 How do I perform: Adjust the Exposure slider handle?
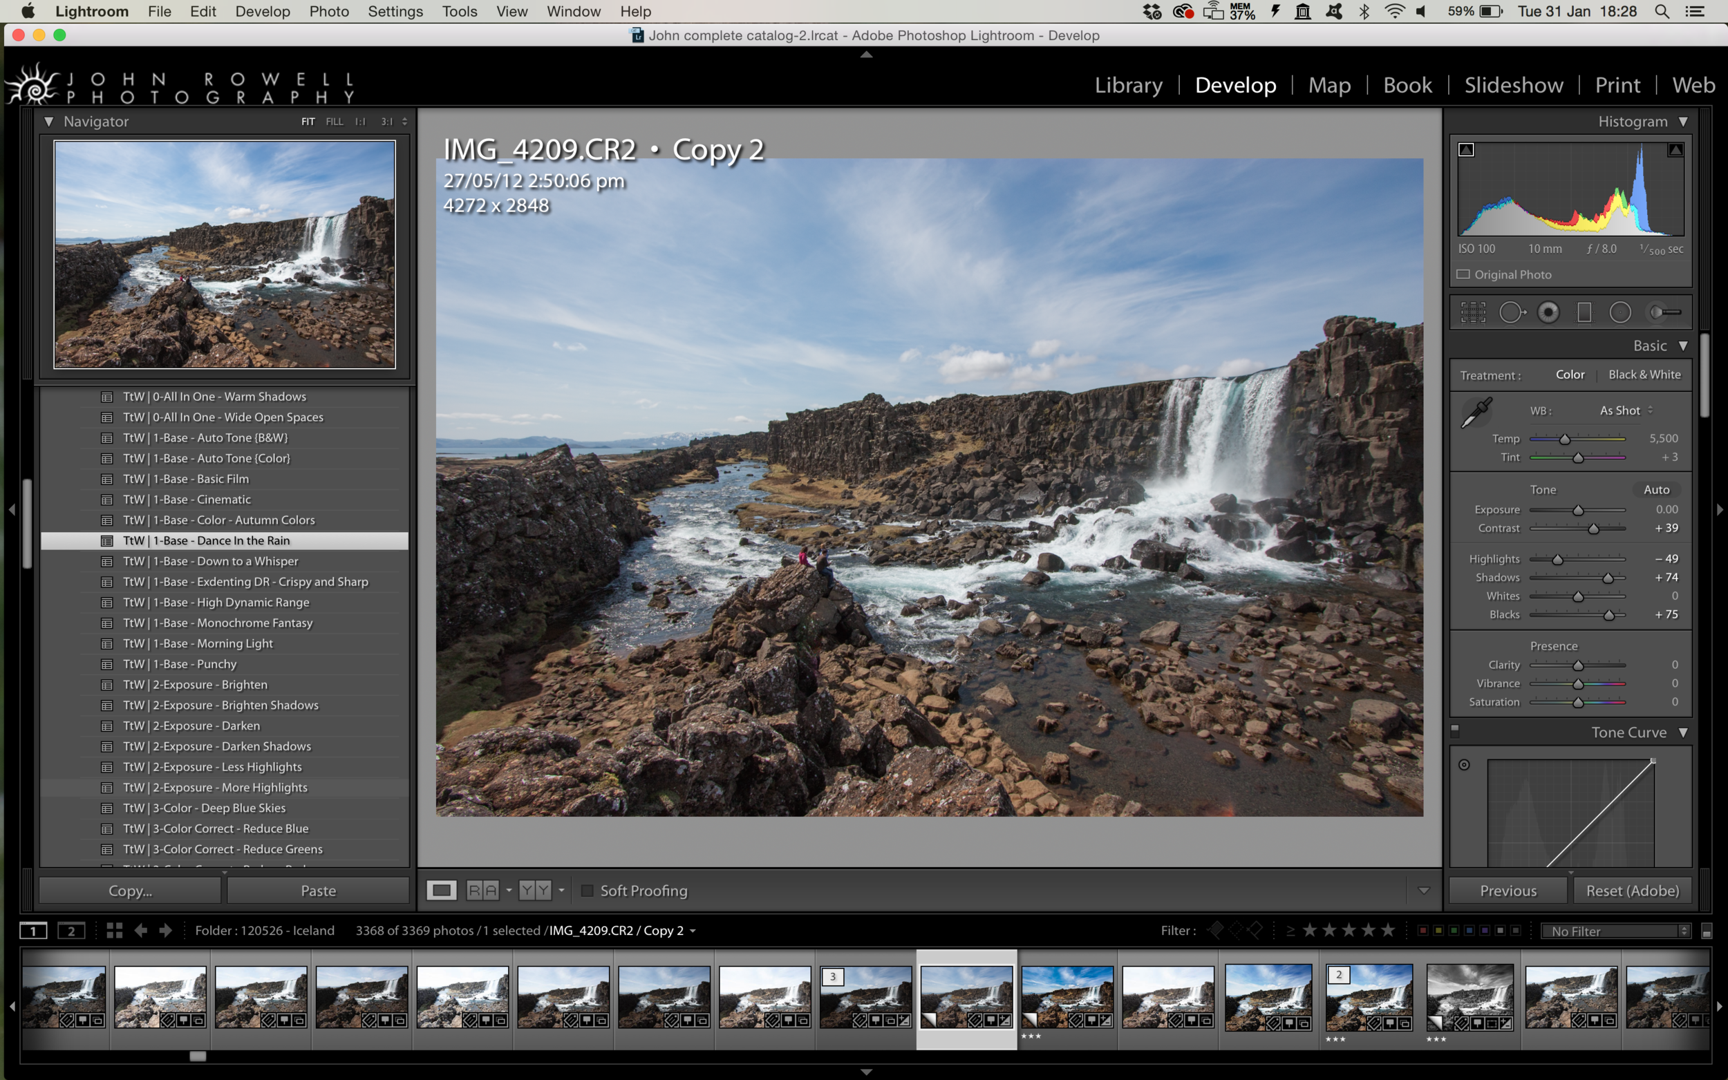1577,510
